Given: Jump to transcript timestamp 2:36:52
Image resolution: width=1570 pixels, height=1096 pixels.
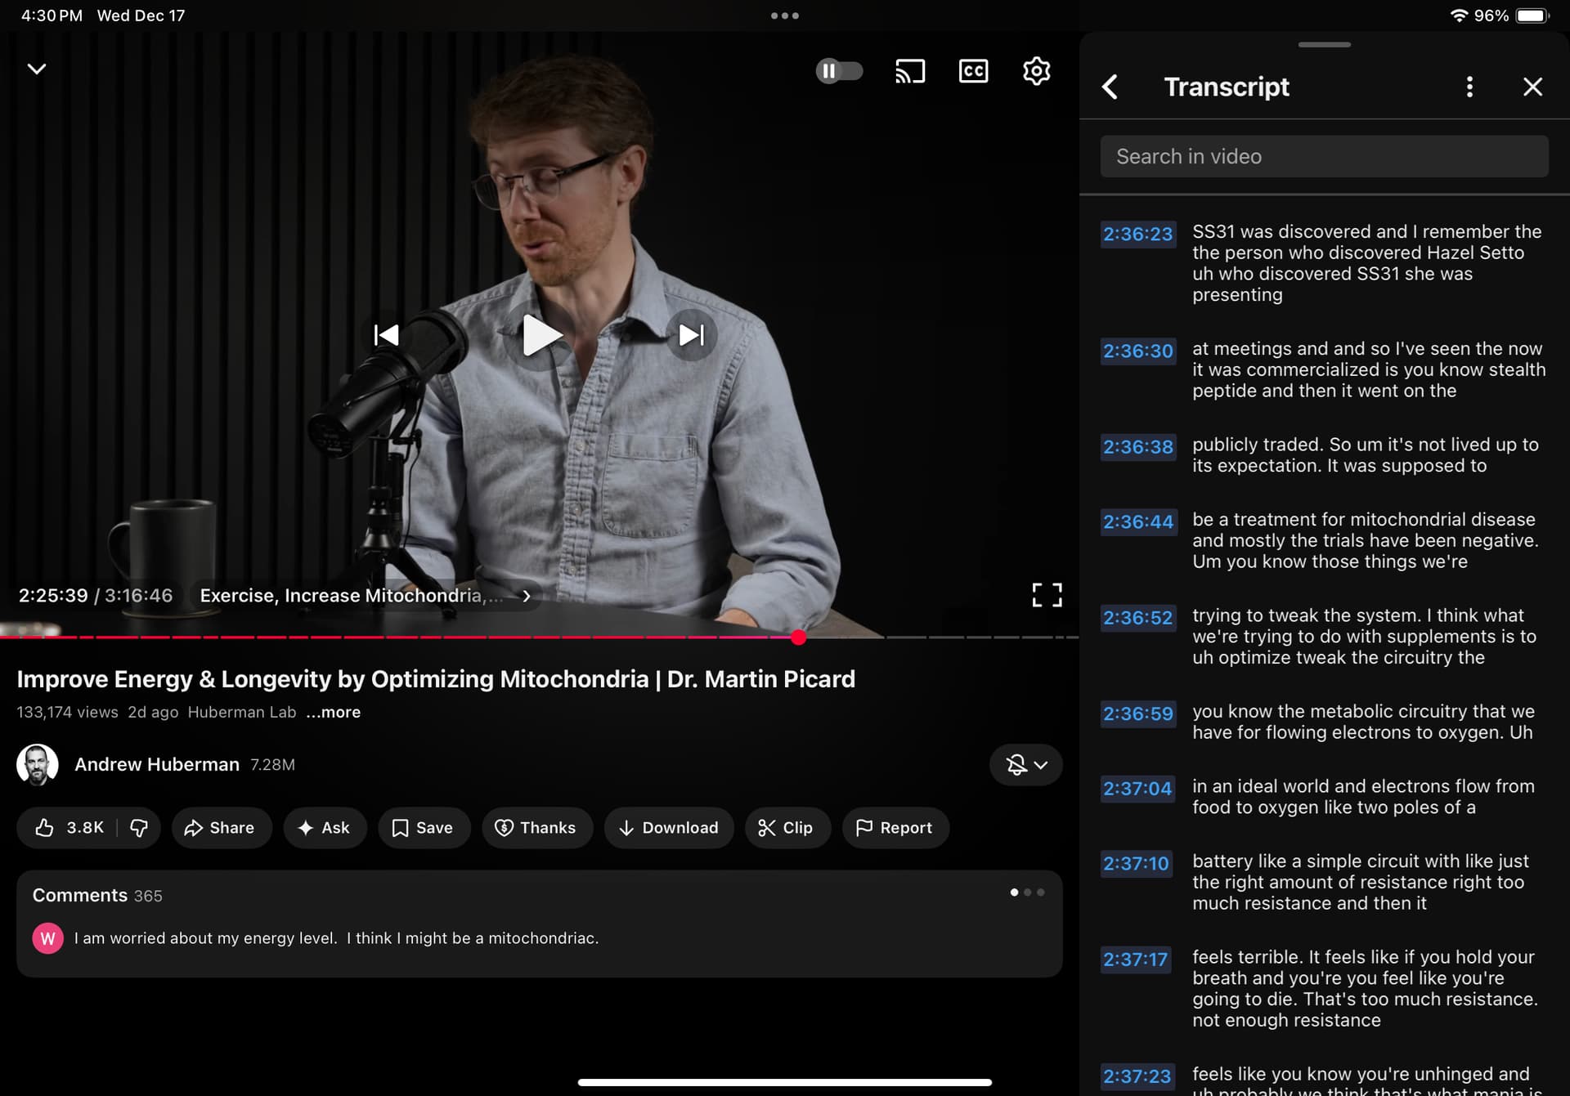Looking at the screenshot, I should (1137, 618).
